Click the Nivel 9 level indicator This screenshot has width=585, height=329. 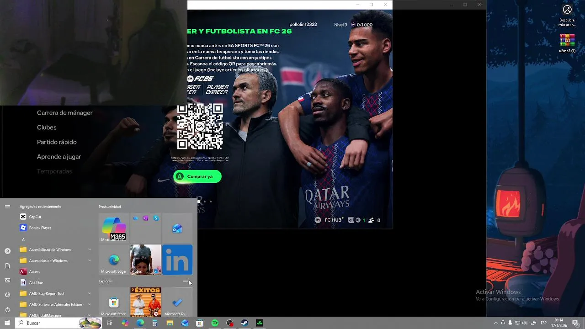(340, 25)
